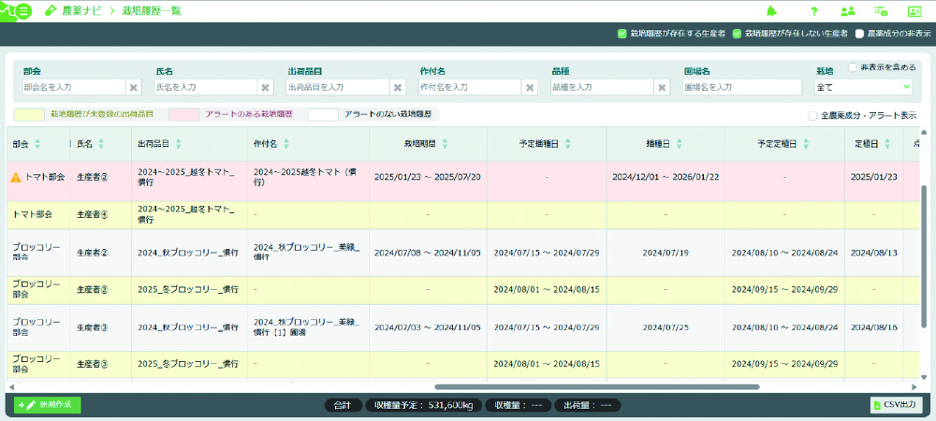This screenshot has height=421, width=936.
Task: Click the 新規作成 button
Action: (x=47, y=405)
